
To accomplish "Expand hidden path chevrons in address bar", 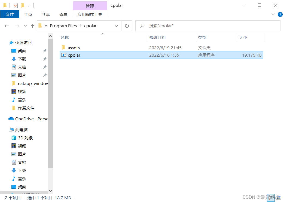I will pos(46,26).
